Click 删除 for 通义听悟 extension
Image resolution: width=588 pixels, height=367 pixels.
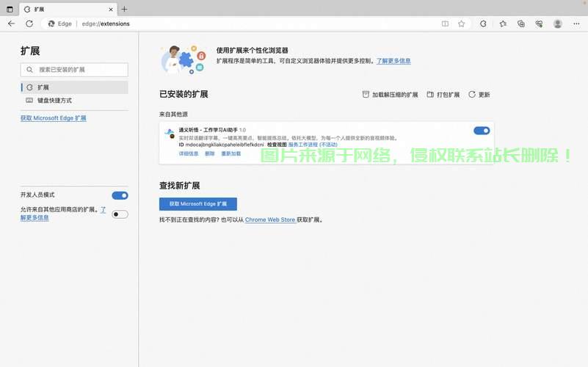(x=210, y=153)
